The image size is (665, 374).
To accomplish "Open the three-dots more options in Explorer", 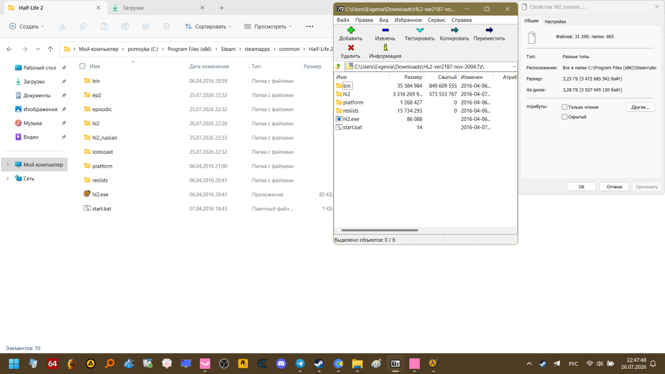I will click(x=310, y=26).
